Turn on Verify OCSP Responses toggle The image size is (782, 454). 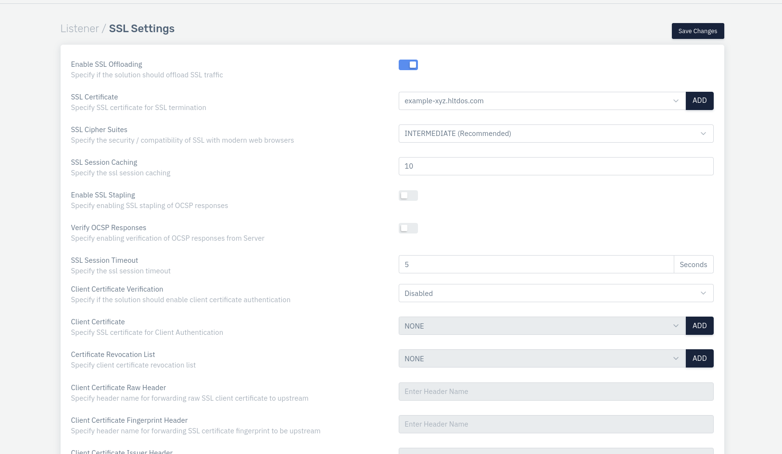point(408,228)
